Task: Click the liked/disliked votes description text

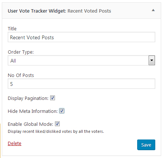Action: click(56, 131)
